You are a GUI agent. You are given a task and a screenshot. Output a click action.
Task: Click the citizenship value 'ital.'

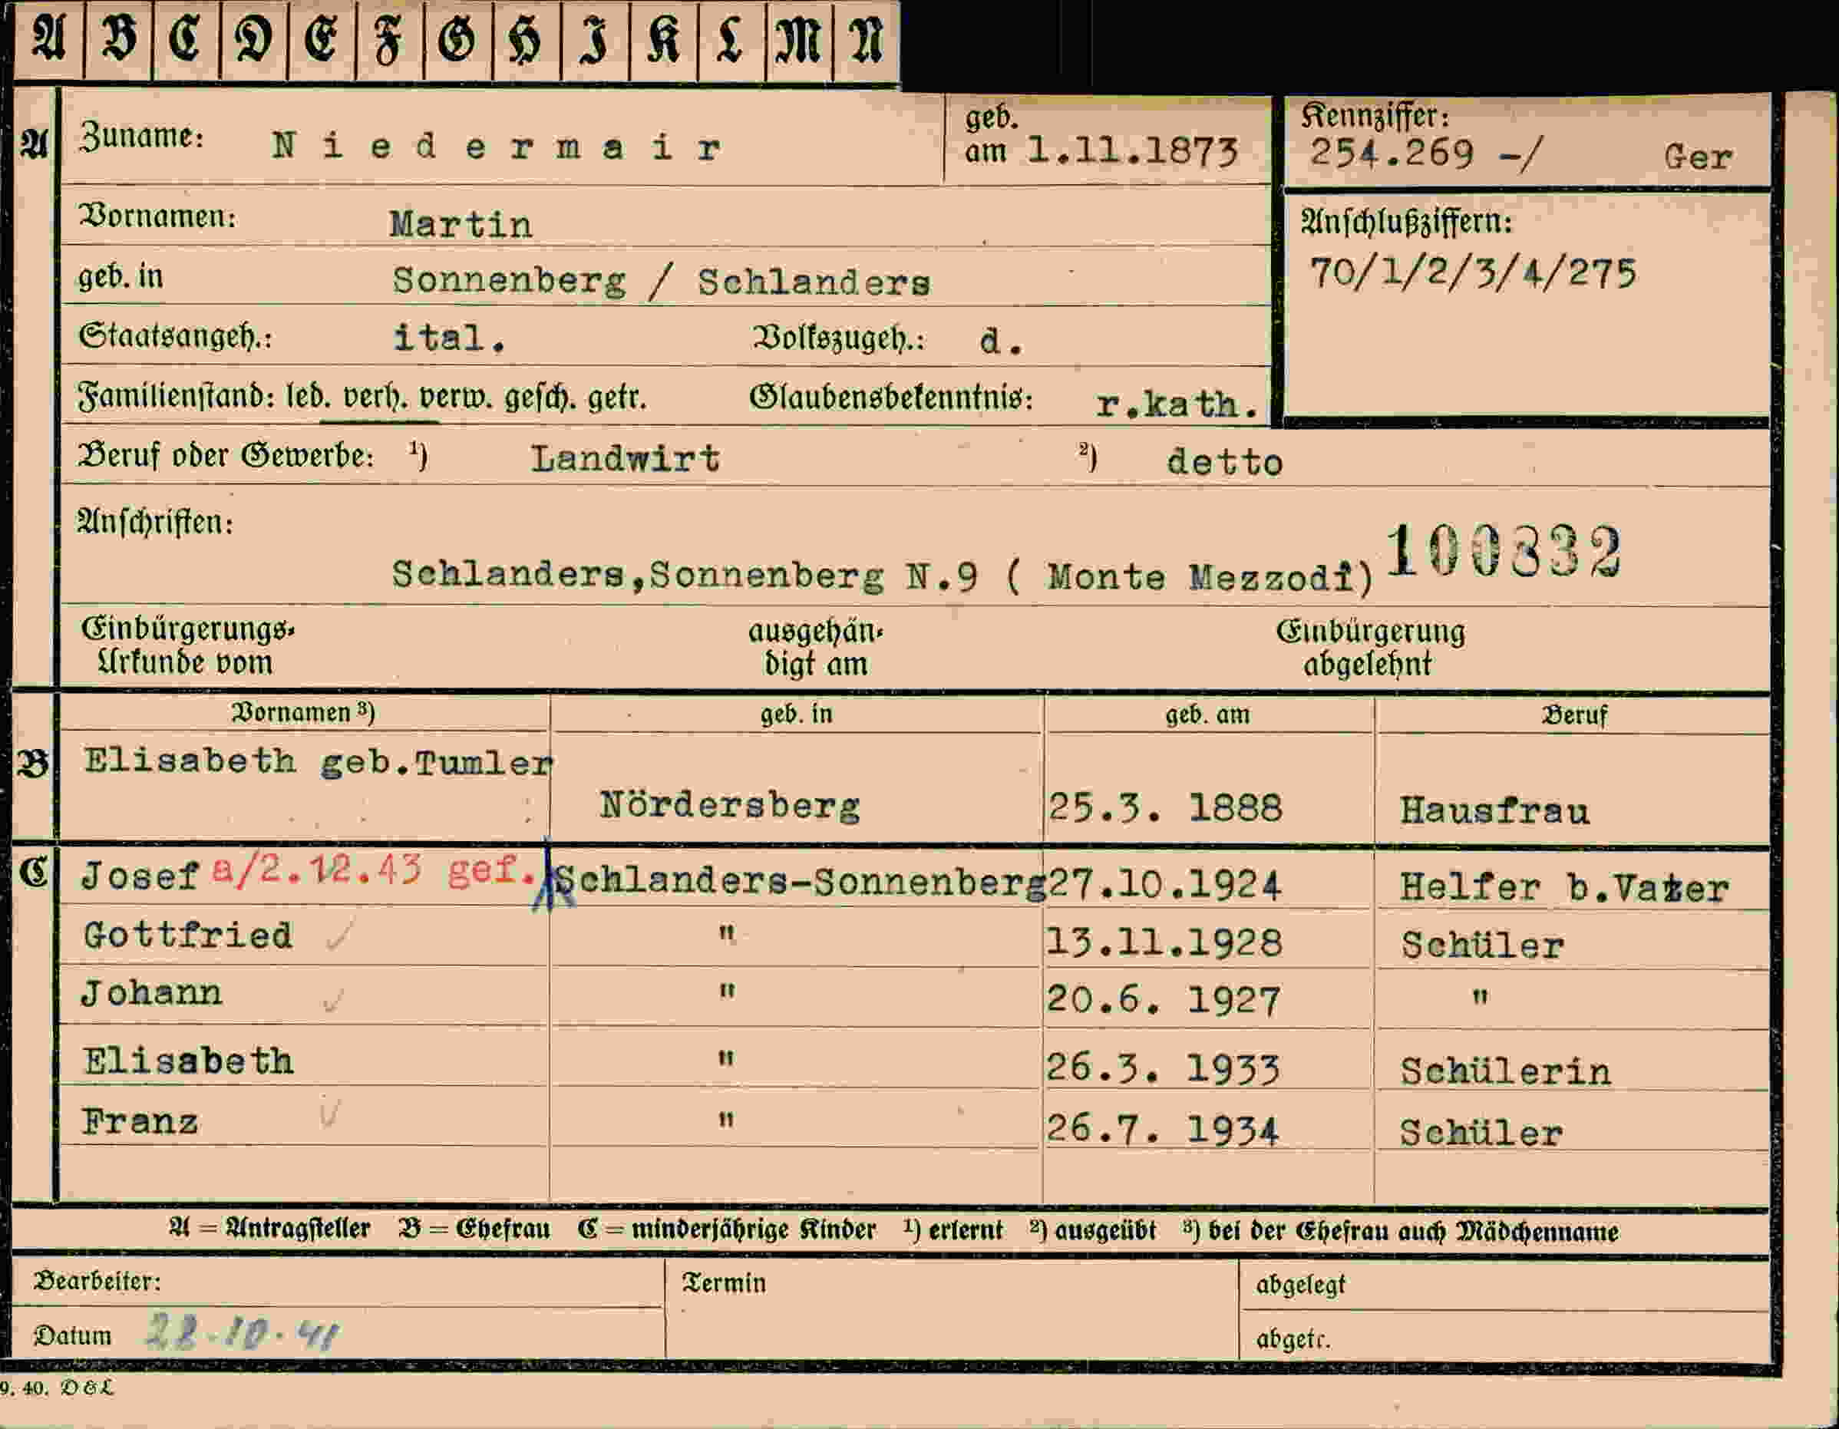tap(450, 338)
